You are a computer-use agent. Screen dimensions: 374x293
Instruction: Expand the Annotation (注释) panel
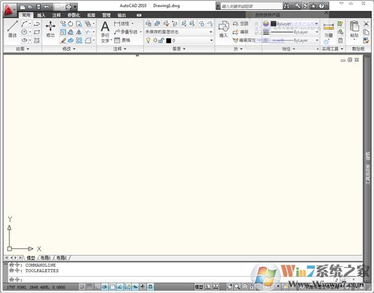tap(120, 49)
